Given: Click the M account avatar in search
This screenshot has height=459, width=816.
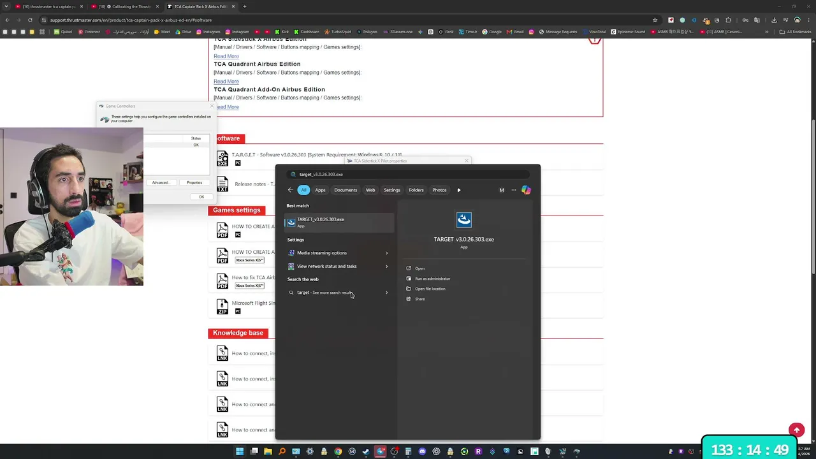Looking at the screenshot, I should (502, 190).
